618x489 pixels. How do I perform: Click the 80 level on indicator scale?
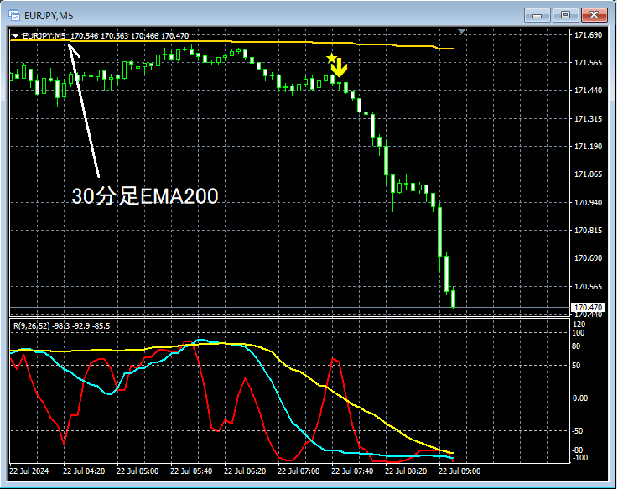tap(576, 346)
